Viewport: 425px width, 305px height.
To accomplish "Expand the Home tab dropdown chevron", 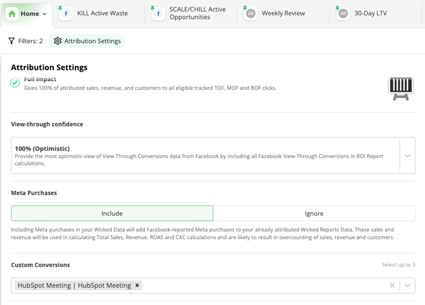I will point(44,14).
